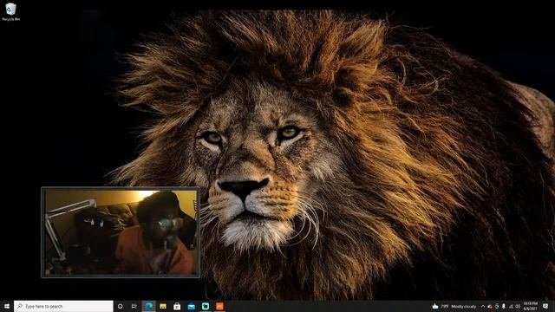
Task: Open the volume control in the tray
Action: click(518, 306)
